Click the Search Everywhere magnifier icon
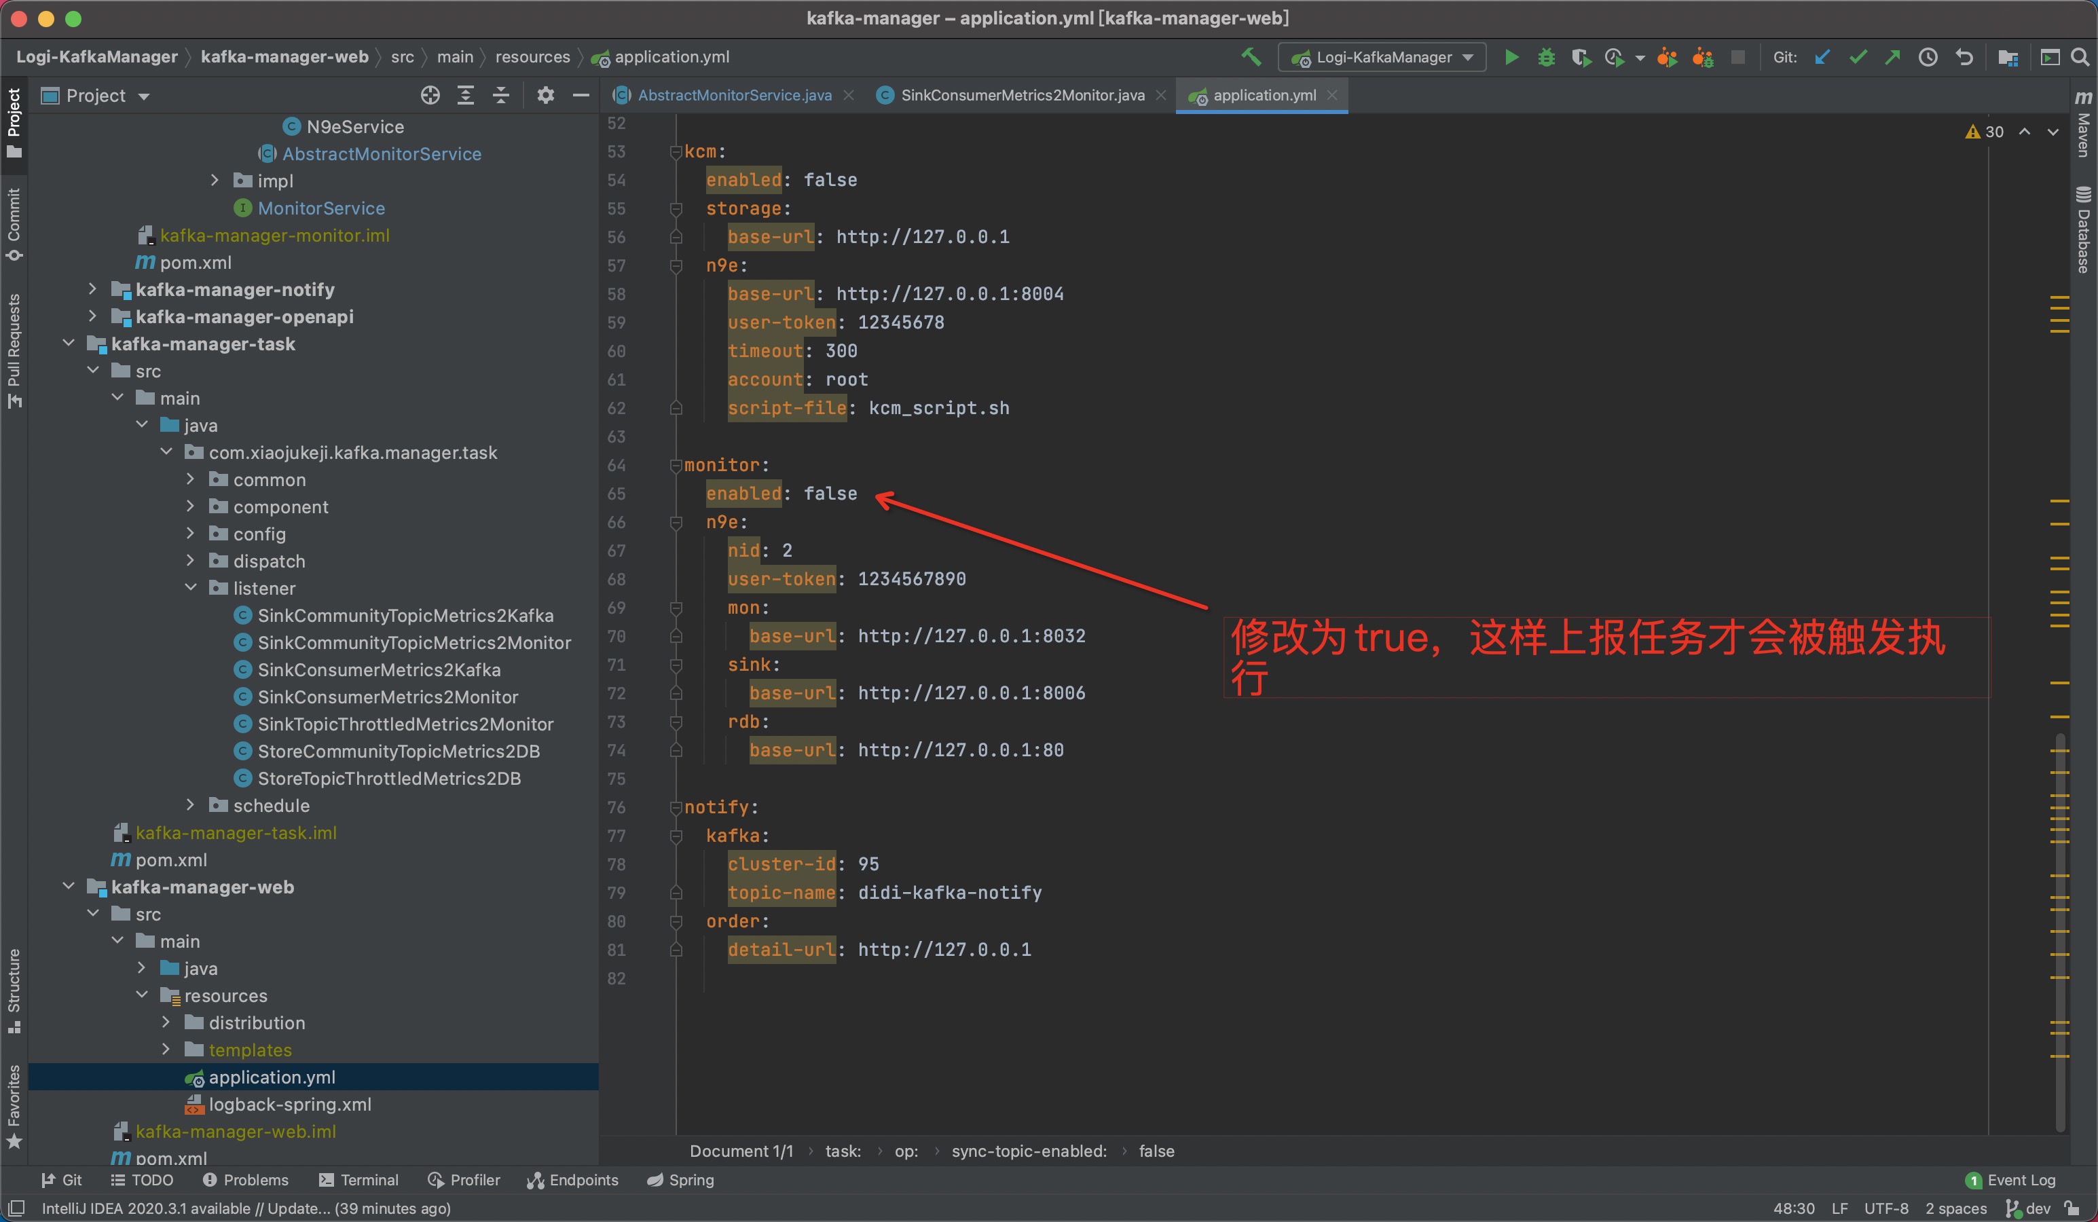 pyautogui.click(x=2080, y=58)
